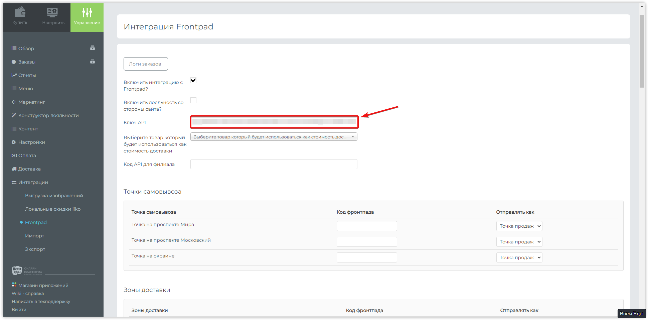The height and width of the screenshot is (320, 648).
Task: Open the delivery cost product dropdown
Action: [274, 137]
